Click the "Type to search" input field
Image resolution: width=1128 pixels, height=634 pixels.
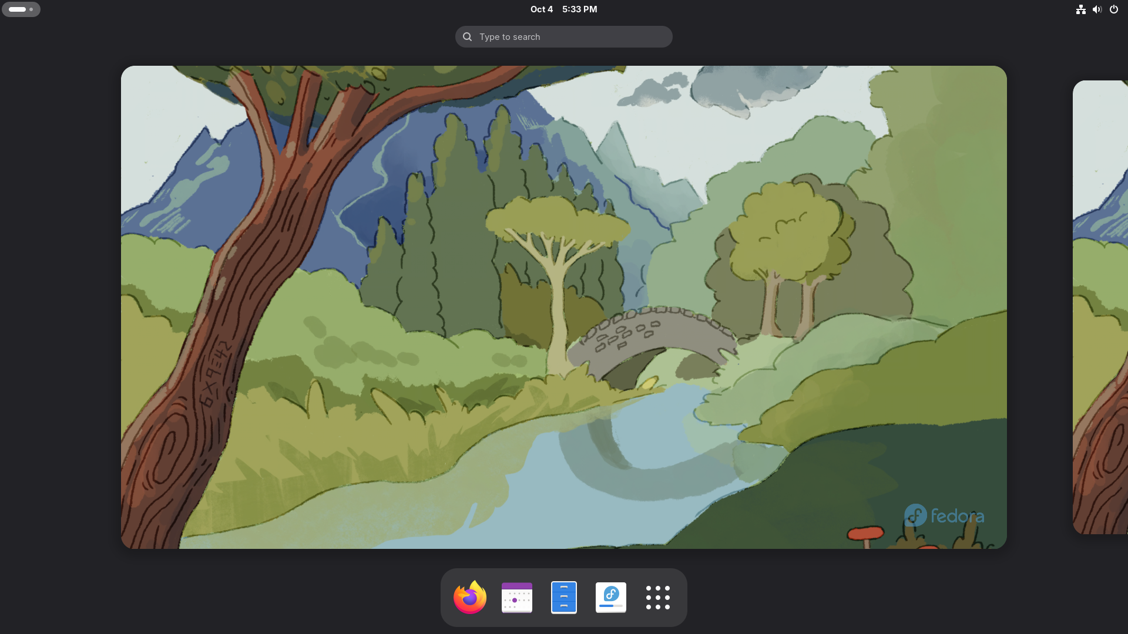click(563, 36)
